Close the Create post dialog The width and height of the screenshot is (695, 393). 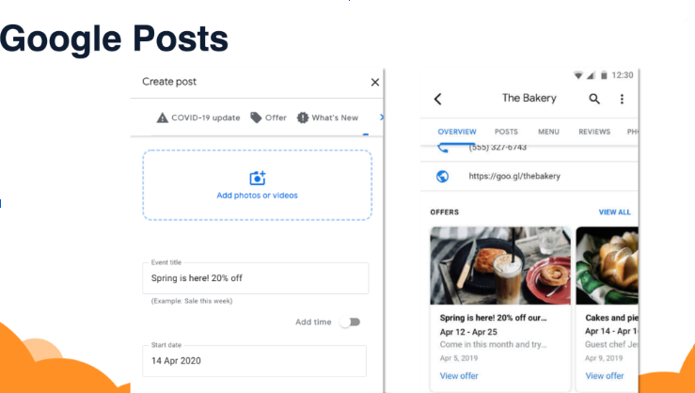point(375,82)
